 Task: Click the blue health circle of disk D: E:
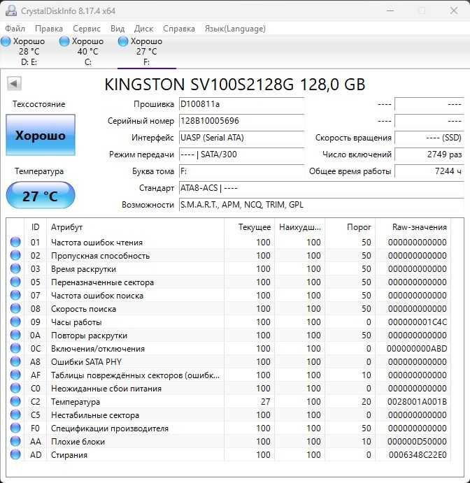click(6, 41)
